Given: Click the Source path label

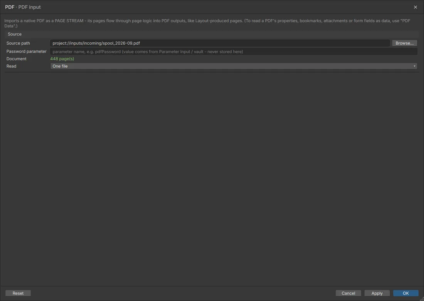Looking at the screenshot, I should pos(18,43).
